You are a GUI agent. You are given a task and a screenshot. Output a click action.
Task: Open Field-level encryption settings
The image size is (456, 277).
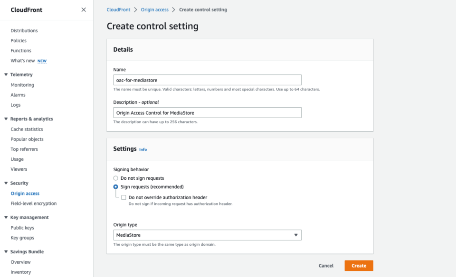click(x=33, y=203)
